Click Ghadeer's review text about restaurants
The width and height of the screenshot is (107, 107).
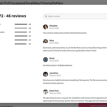tap(65, 33)
